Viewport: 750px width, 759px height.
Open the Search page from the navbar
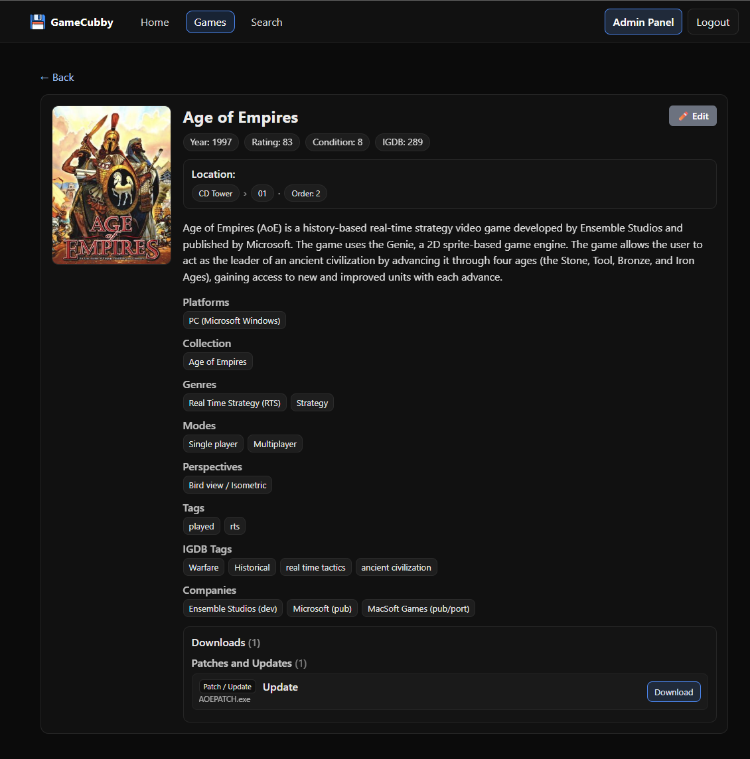point(266,21)
